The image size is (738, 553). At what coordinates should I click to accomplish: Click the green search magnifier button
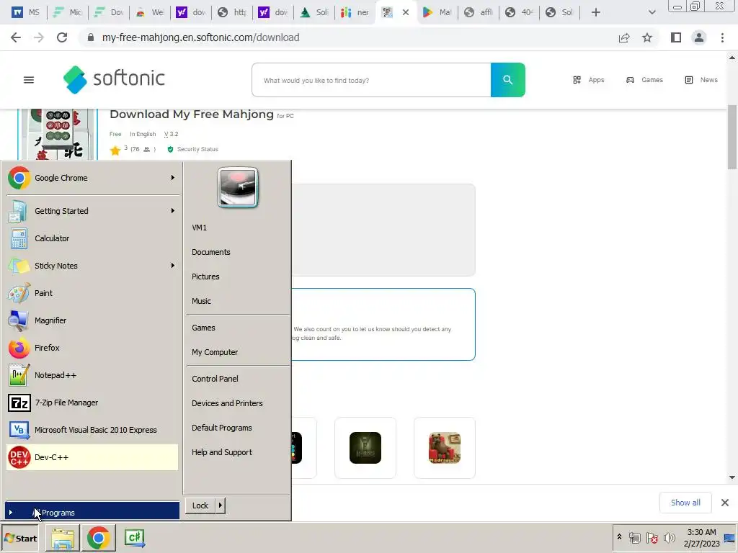[x=508, y=80]
